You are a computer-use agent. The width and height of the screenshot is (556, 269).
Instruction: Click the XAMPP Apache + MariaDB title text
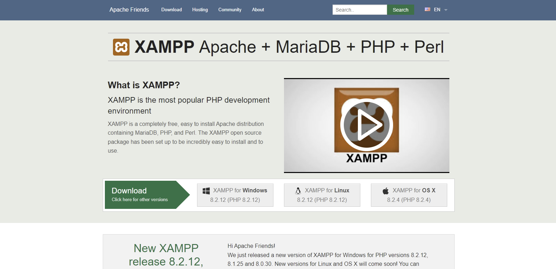tap(289, 47)
